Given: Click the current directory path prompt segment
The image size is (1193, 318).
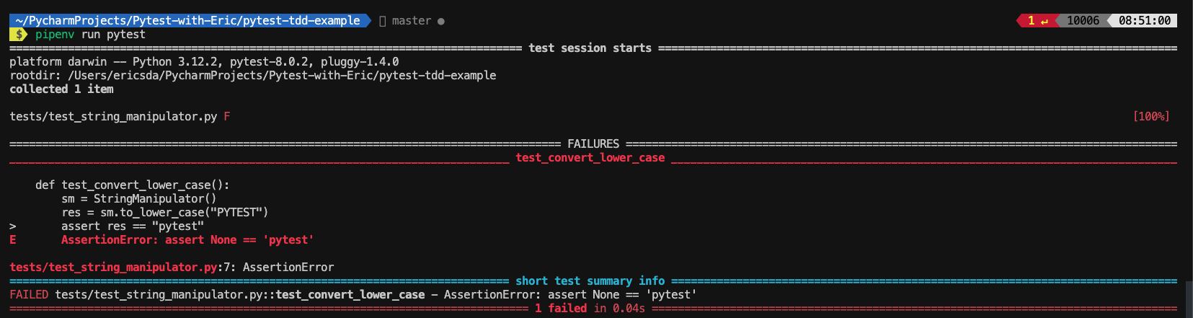Looking at the screenshot, I should pos(187,21).
